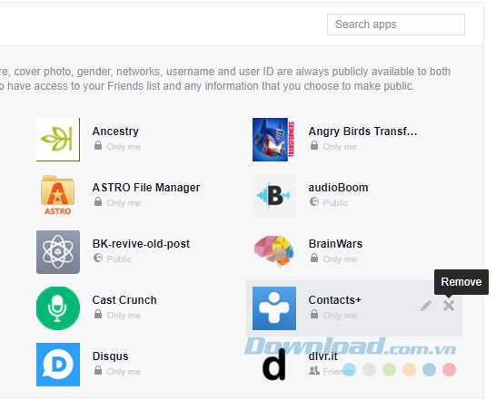The height and width of the screenshot is (400, 496).
Task: Open the BK-revive-old-post name link
Action: tap(141, 244)
